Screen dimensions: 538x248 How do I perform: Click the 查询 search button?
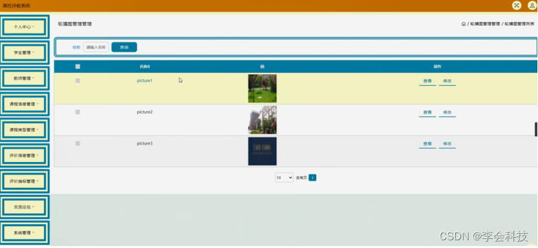124,47
